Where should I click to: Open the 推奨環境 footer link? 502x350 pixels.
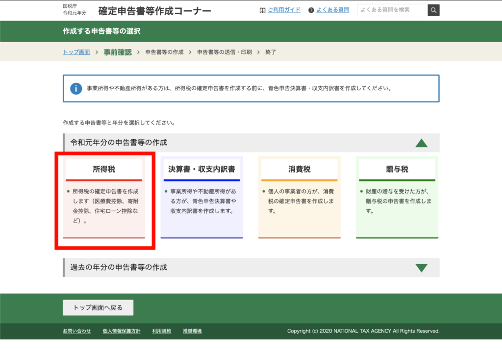pyautogui.click(x=192, y=331)
